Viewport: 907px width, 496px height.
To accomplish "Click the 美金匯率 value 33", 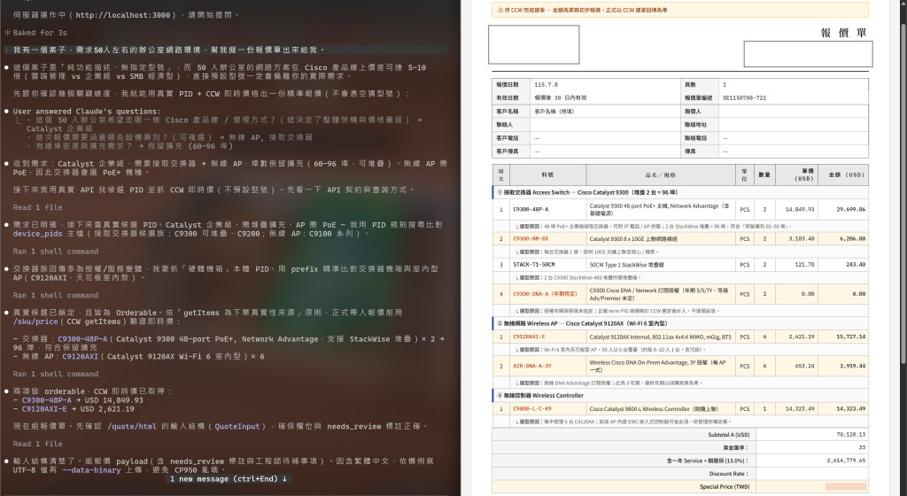I will tap(863, 447).
